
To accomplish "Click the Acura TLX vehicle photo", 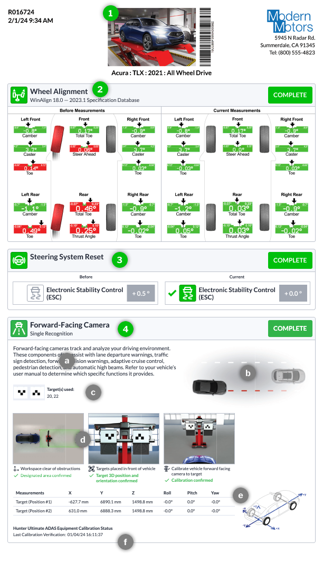I will 152,36.
